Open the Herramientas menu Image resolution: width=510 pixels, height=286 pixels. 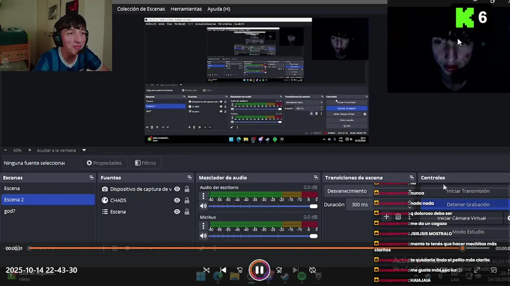coord(186,9)
